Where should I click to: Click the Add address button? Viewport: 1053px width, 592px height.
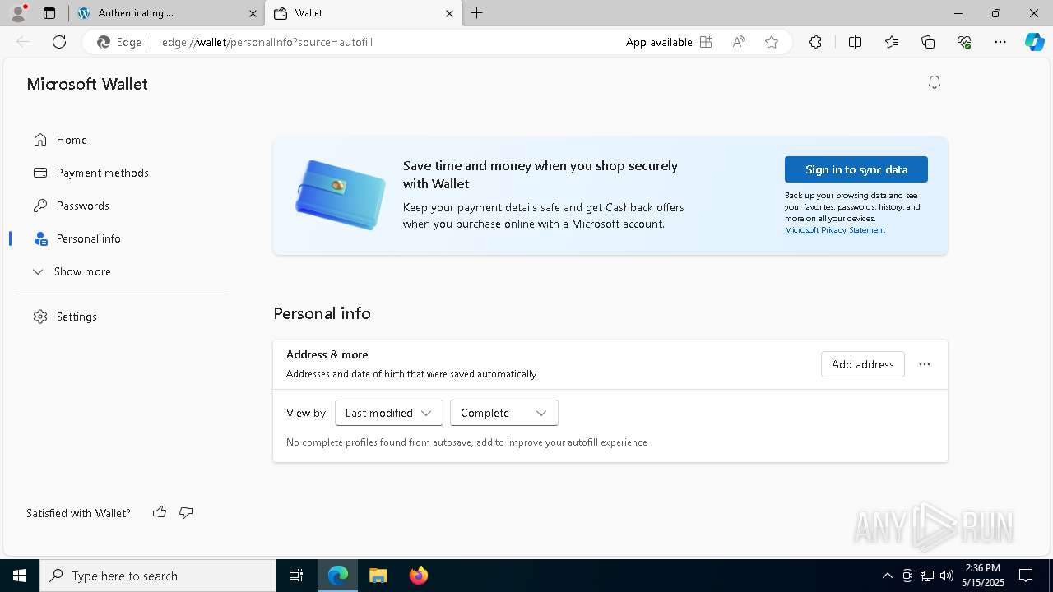coord(862,364)
